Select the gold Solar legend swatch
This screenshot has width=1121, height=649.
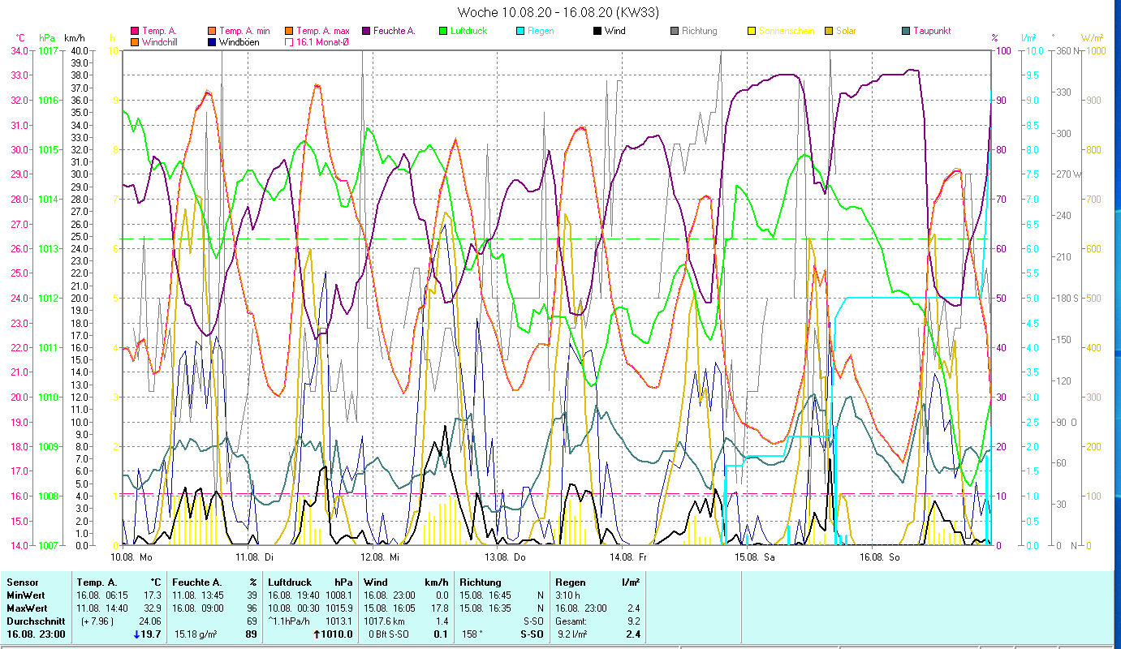pyautogui.click(x=828, y=31)
